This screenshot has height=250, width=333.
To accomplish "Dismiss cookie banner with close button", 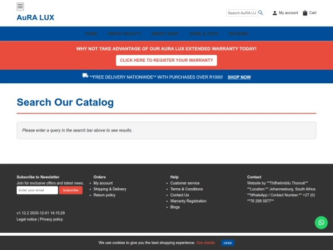I will 228,243.
